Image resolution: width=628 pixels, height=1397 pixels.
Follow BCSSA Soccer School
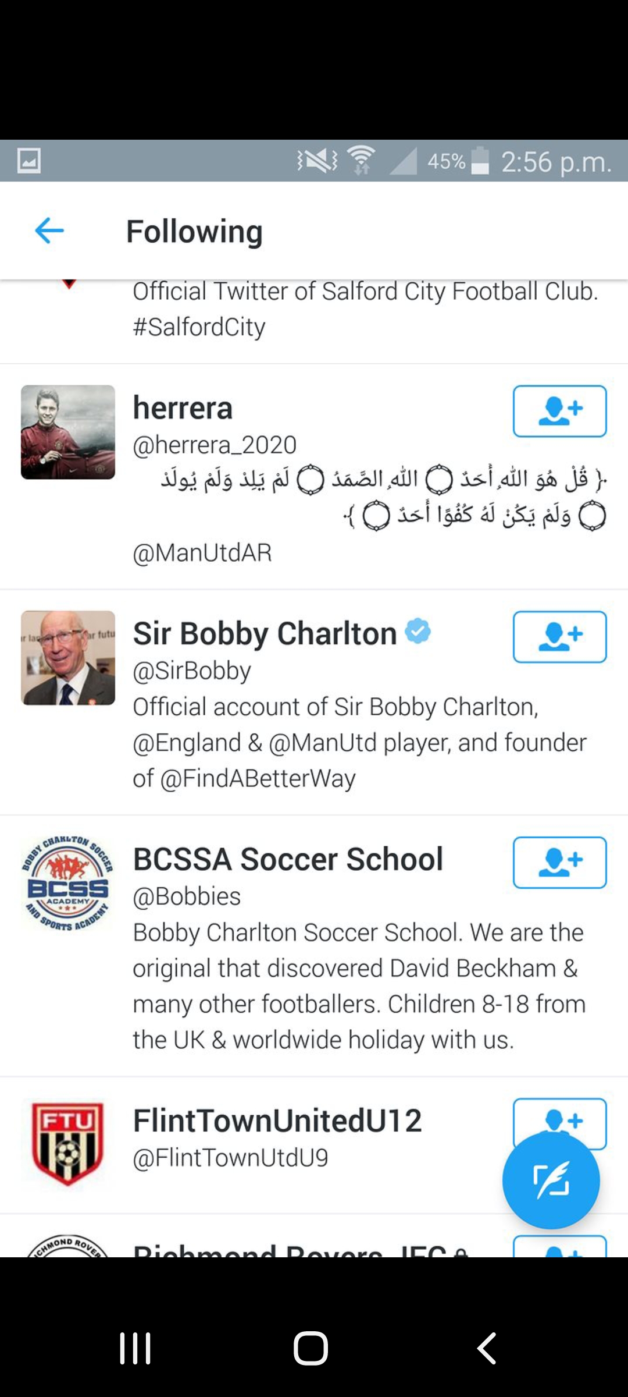(559, 863)
